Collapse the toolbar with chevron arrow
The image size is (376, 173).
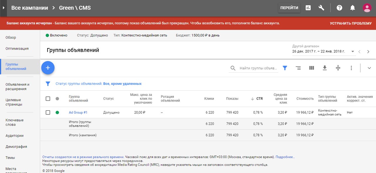click(x=369, y=68)
